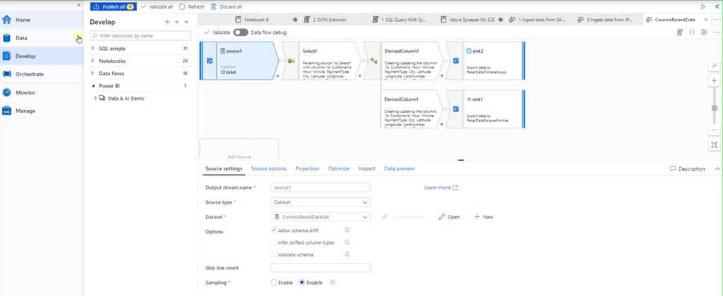Open the Manage hub icon
This screenshot has height=296, width=723.
coord(7,111)
